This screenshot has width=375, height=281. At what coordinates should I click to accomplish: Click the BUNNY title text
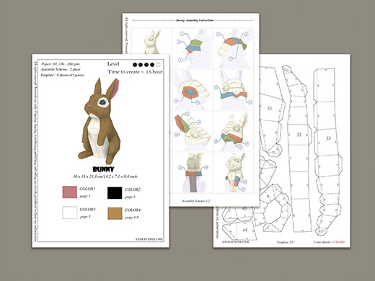[x=104, y=169]
